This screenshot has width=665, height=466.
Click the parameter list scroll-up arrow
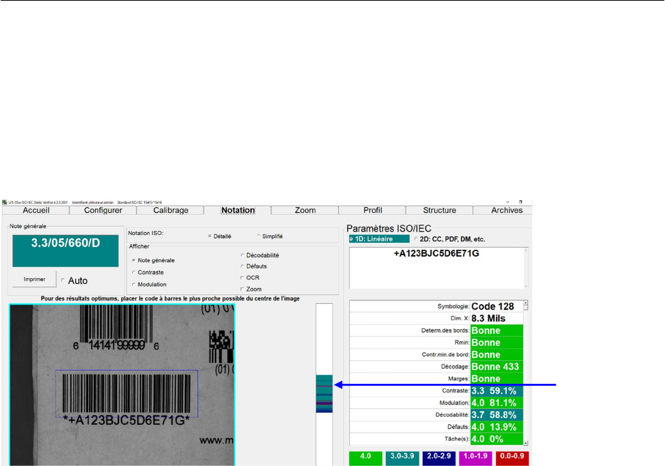pyautogui.click(x=525, y=304)
